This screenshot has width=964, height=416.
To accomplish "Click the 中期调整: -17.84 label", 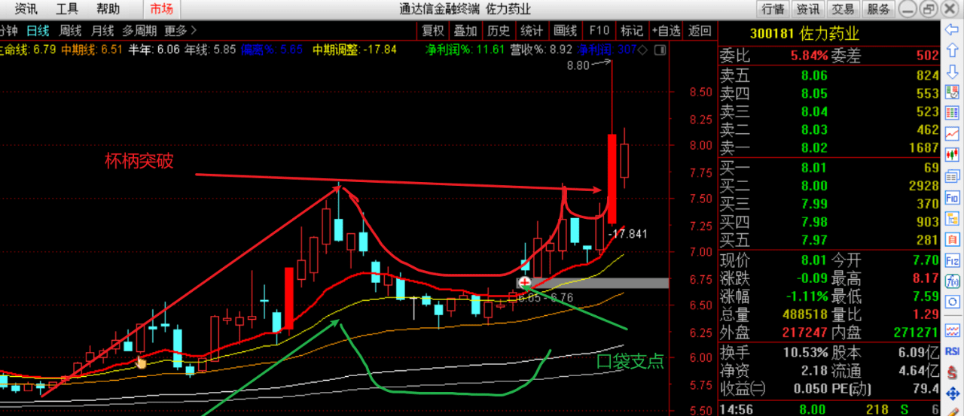I will (355, 50).
